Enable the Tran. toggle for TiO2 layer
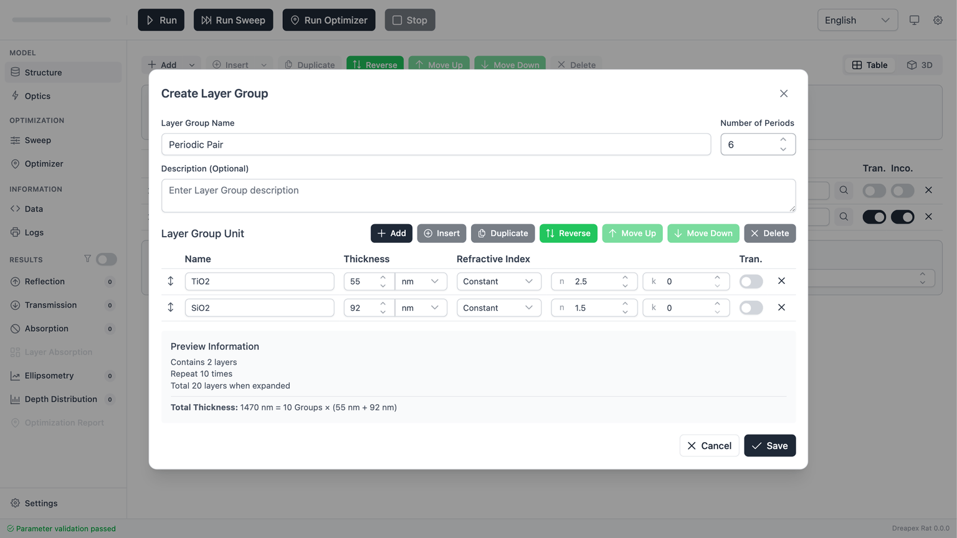 pyautogui.click(x=751, y=281)
